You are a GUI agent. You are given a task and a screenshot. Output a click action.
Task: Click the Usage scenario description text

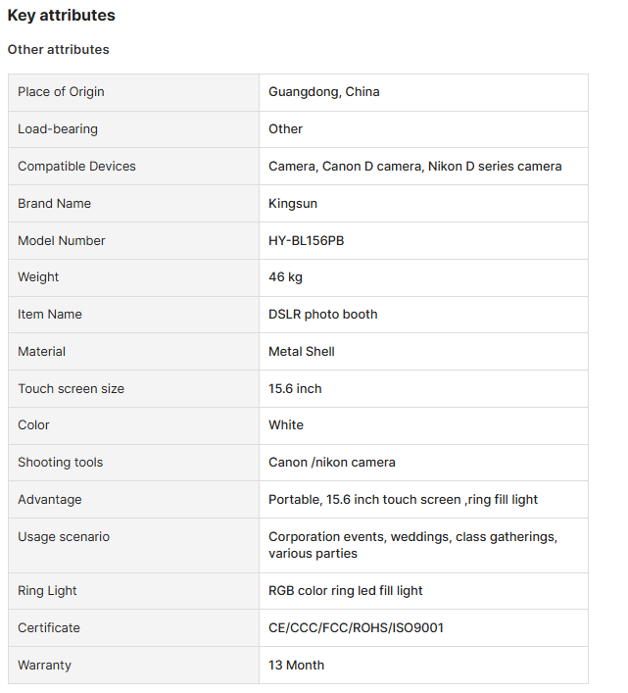click(412, 545)
